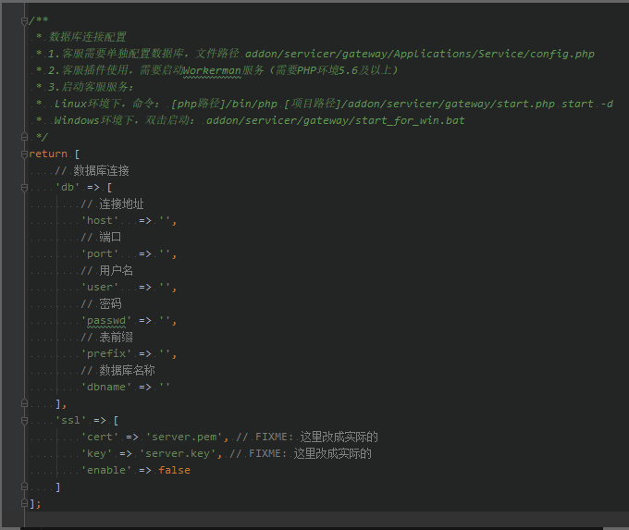Click the comment '// 数据库名称'

click(x=118, y=370)
